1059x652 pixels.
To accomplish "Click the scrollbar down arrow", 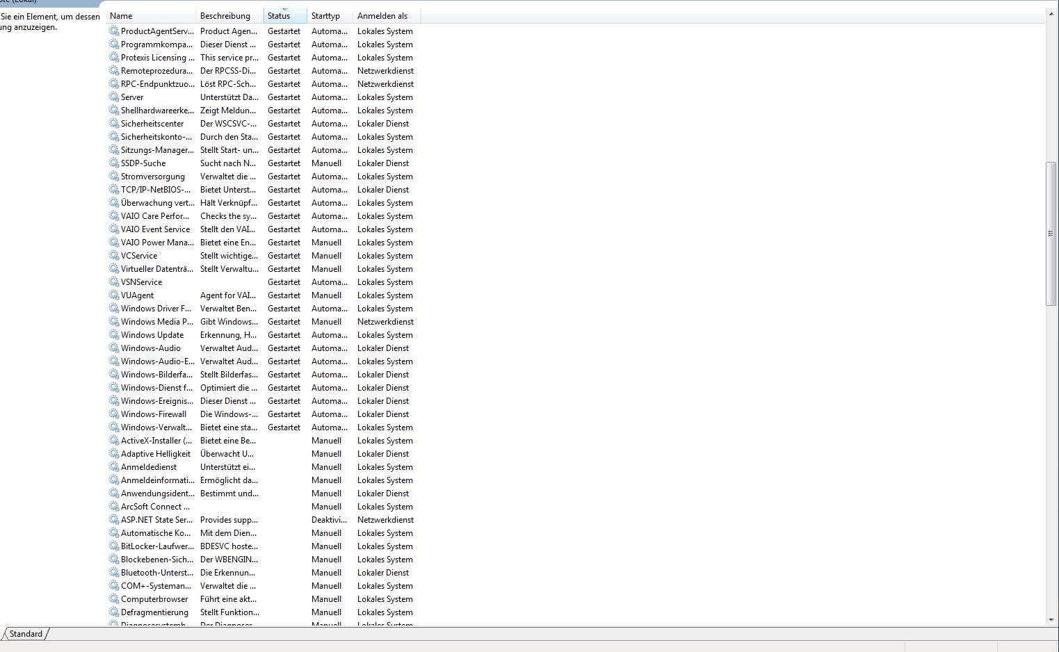I will pyautogui.click(x=1051, y=619).
